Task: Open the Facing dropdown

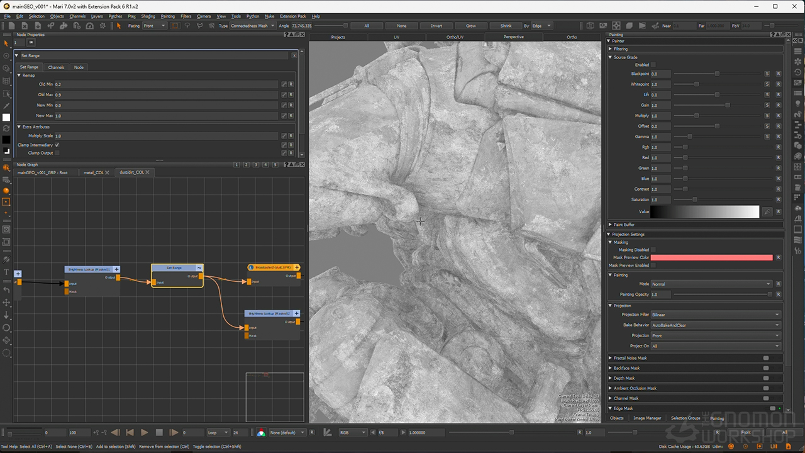Action: [155, 26]
